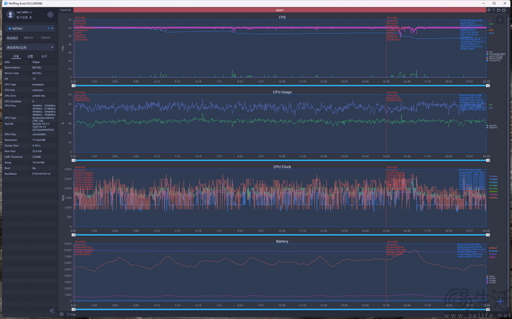Click the SerialNum row
This screenshot has width=512, height=319.
coord(30,174)
